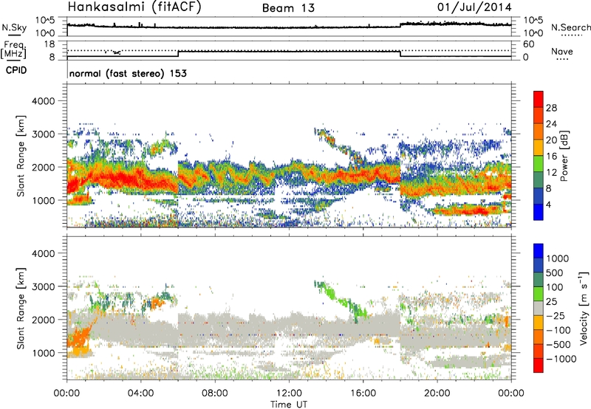
Task: Click the date '01/Jul/2014'
Action: pos(474,7)
